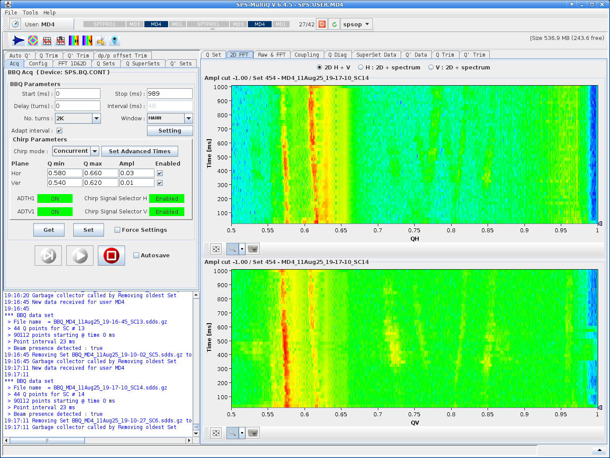
Task: Enable the Force Settings checkbox
Action: click(x=117, y=230)
